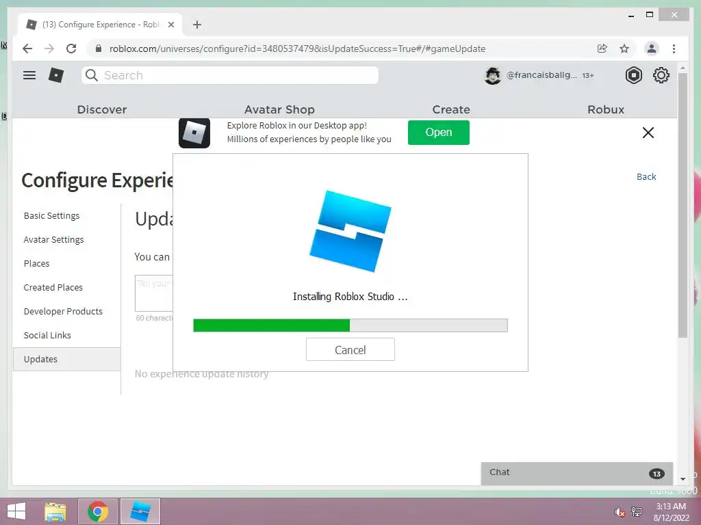Select Updates in sidebar
The width and height of the screenshot is (701, 525).
tap(66, 359)
